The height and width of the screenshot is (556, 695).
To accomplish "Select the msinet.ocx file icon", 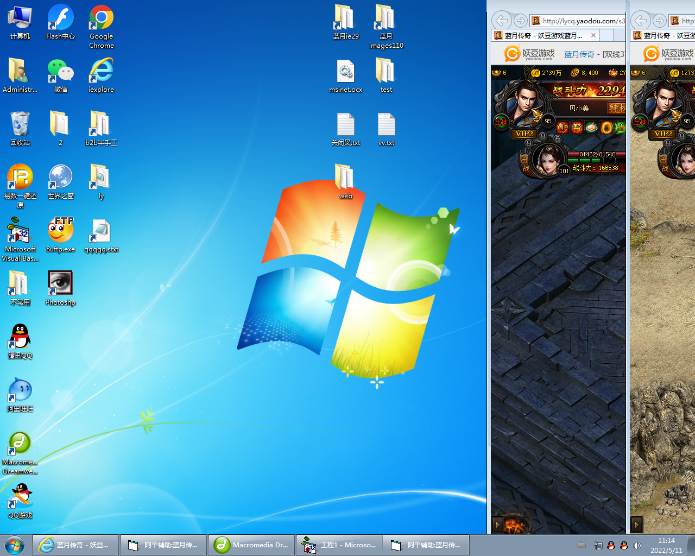I will click(346, 76).
